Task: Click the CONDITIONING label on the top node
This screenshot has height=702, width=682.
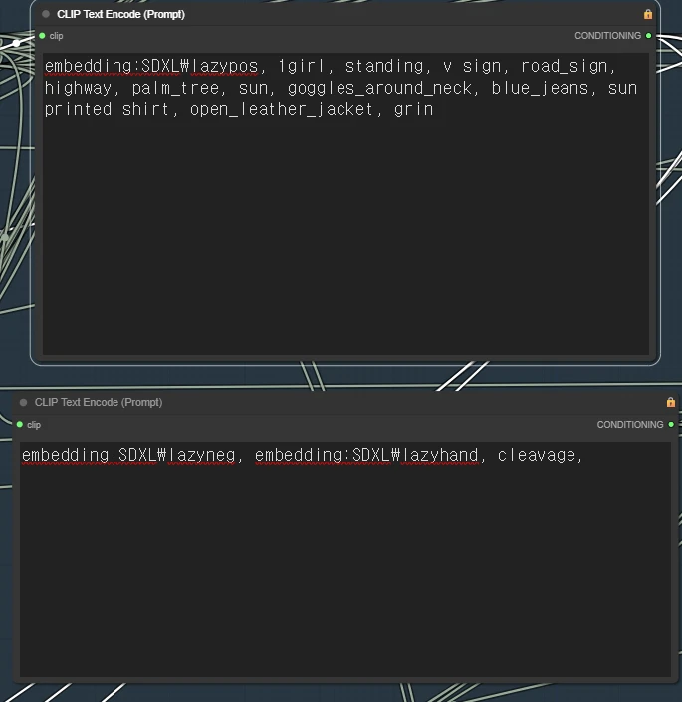Action: tap(607, 36)
